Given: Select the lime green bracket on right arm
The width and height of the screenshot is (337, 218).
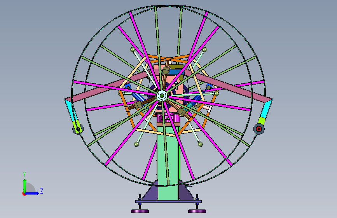Looking at the screenshot, I should (261, 121).
